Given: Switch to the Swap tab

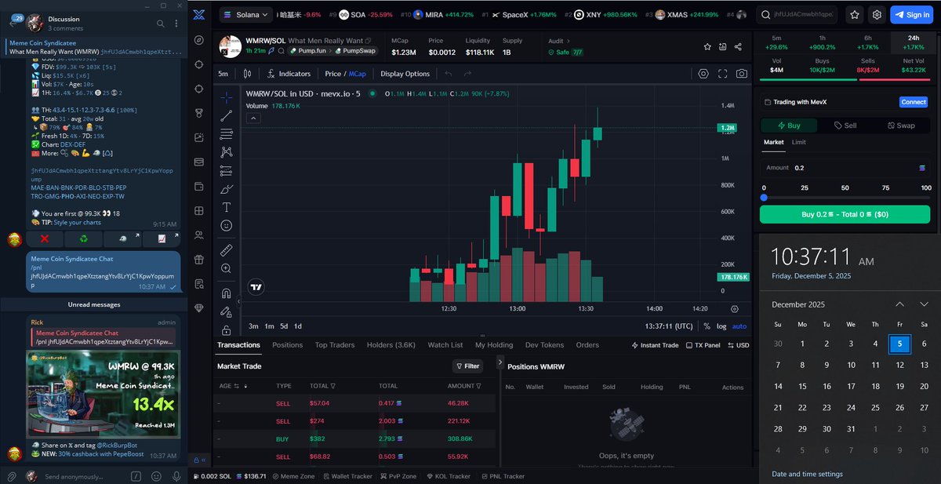Looking at the screenshot, I should point(900,126).
